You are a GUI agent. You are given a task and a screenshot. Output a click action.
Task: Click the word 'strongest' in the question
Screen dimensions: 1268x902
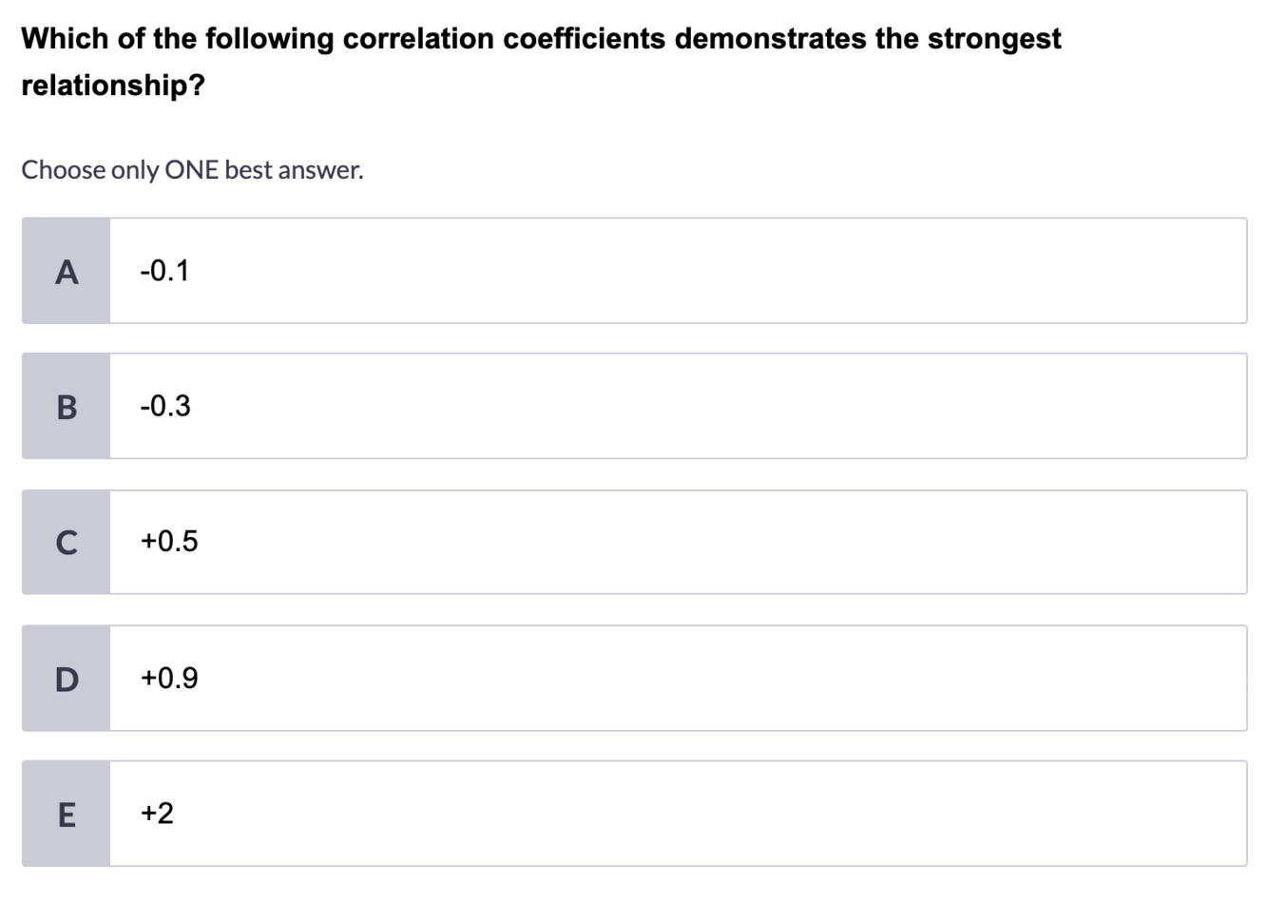(994, 39)
